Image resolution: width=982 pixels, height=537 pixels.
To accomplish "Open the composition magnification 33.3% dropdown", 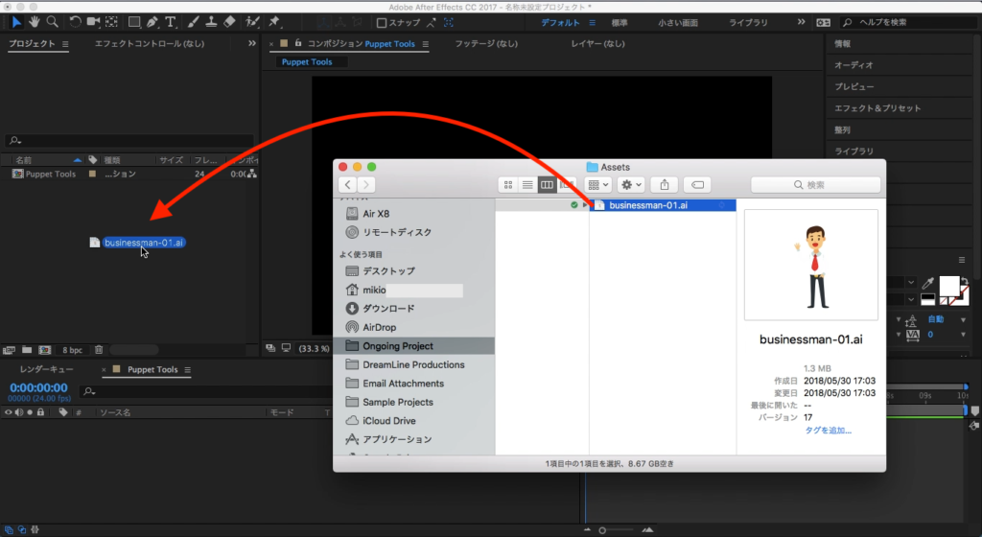I will tap(315, 348).
